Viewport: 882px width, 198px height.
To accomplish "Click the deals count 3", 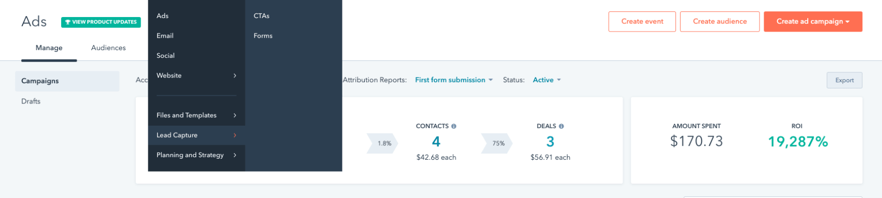I will click(x=550, y=142).
